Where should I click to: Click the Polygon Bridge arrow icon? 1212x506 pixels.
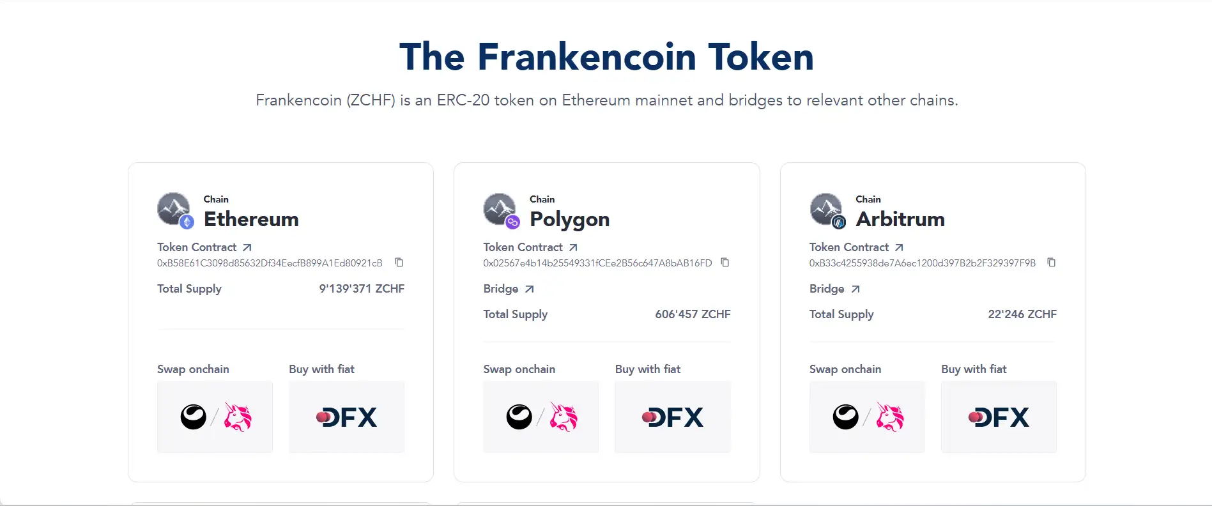click(530, 289)
